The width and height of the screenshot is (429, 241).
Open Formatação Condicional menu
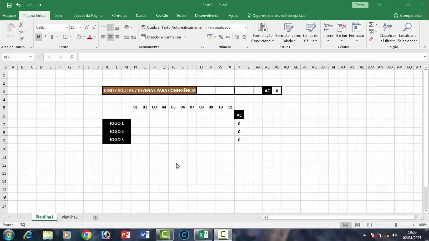[x=263, y=33]
